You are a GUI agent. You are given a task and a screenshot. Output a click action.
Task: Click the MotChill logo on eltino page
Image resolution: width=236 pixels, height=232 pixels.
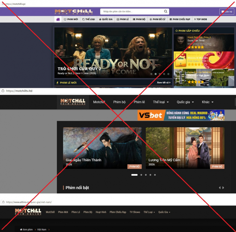point(28,212)
